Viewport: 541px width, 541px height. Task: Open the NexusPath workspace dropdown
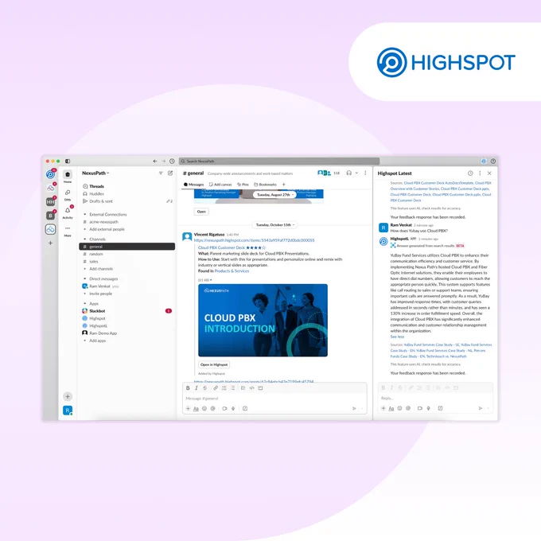[95, 173]
